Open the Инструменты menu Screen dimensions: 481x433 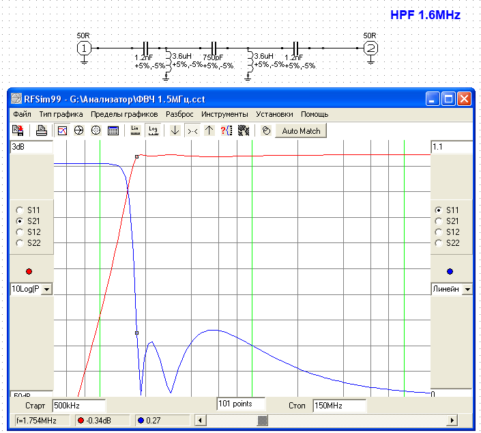click(224, 114)
